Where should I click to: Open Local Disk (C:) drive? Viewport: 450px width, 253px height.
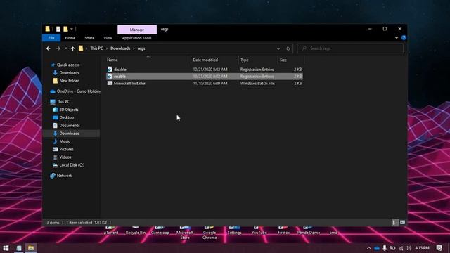click(x=72, y=165)
